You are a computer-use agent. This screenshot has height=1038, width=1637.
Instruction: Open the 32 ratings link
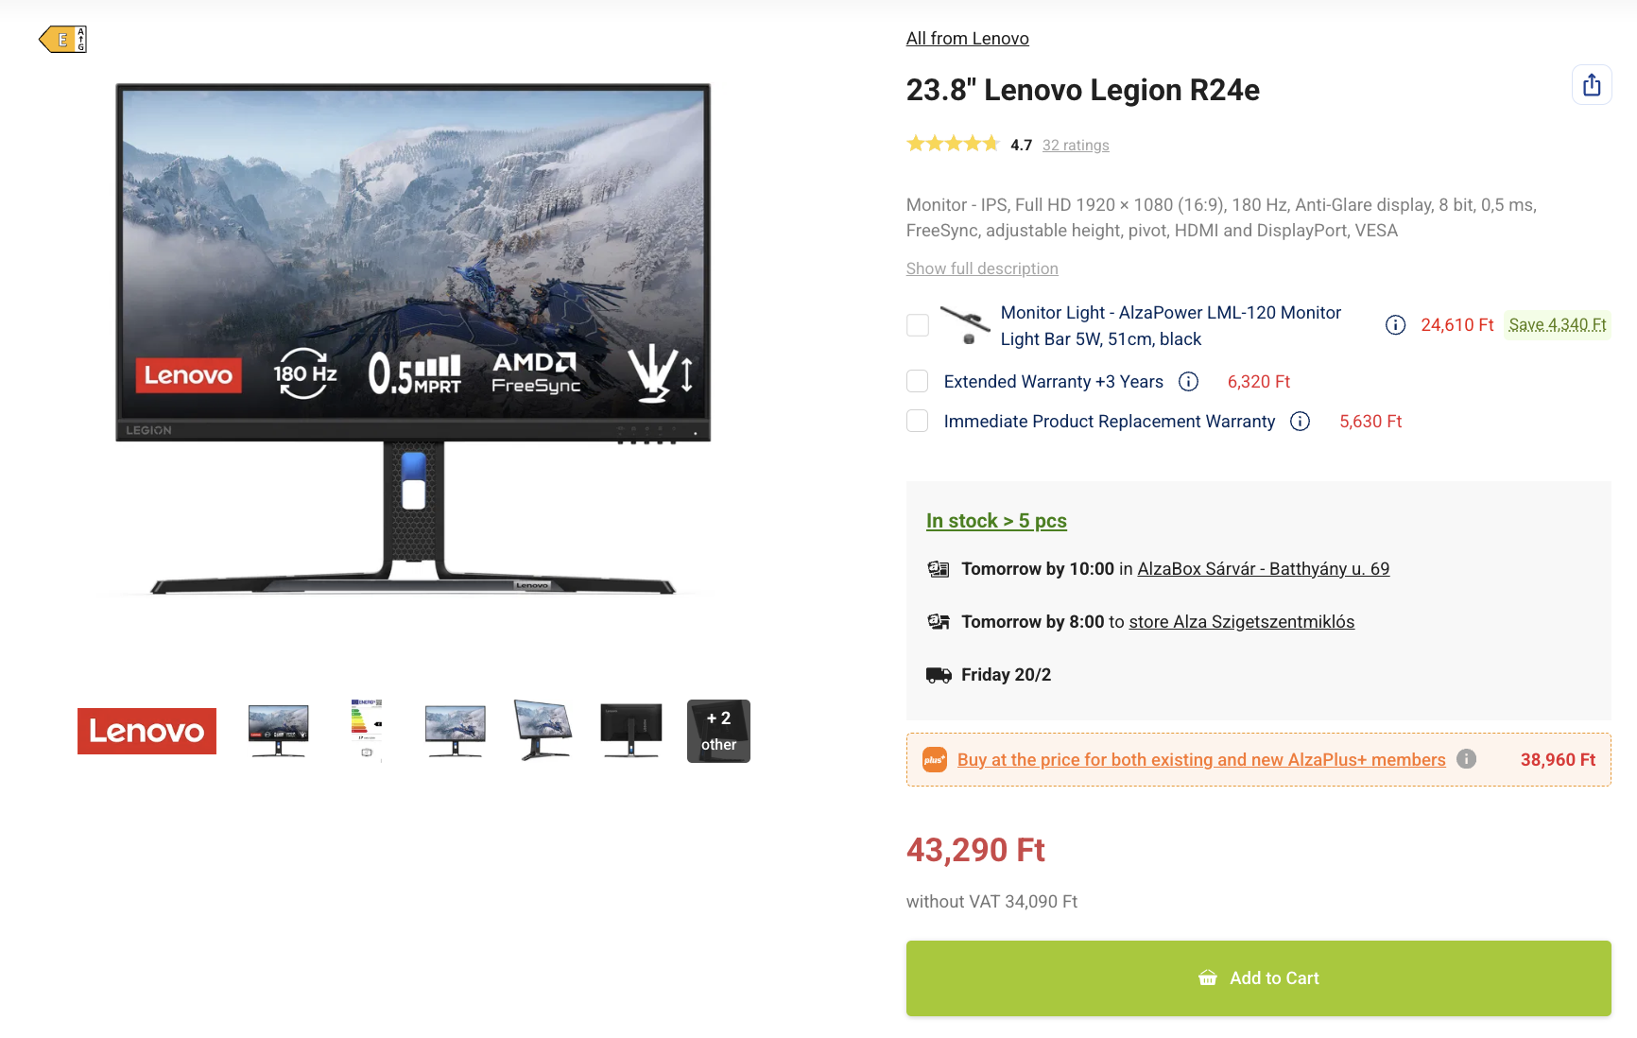[1076, 146]
